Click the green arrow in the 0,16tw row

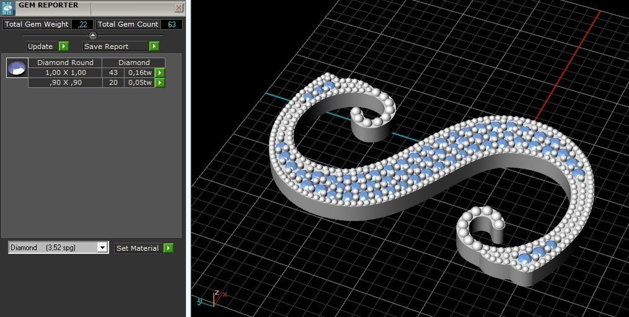[x=160, y=72]
